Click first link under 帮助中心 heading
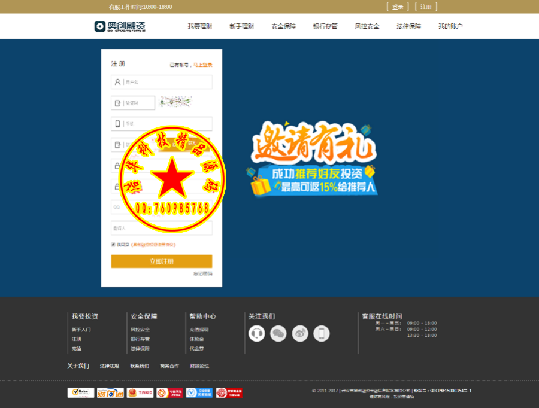Screen dimensions: 539x408 pyautogui.click(x=199, y=330)
